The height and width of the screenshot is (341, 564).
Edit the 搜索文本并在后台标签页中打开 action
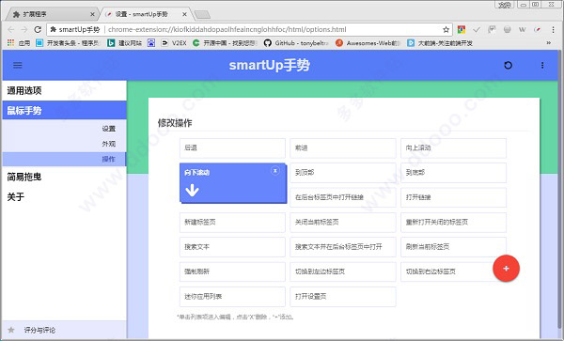tap(343, 247)
